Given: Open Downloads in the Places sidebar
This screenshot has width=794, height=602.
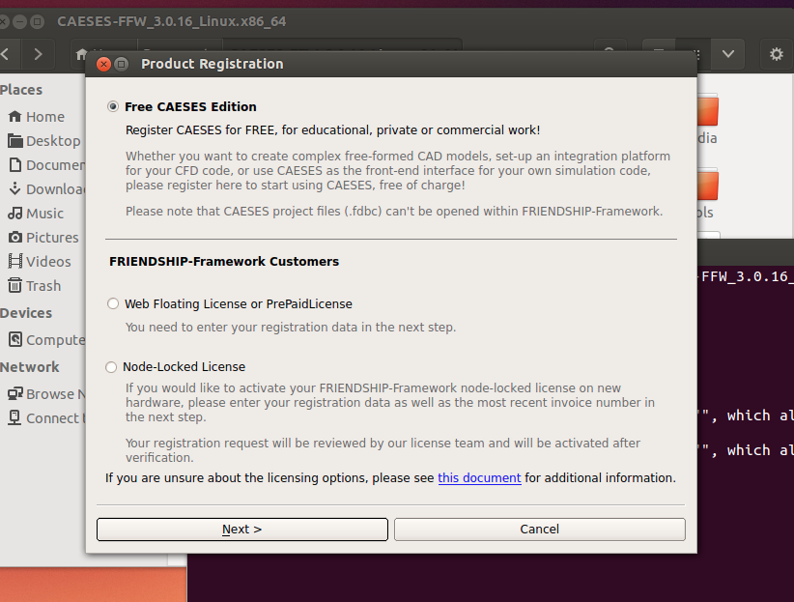Looking at the screenshot, I should (46, 189).
